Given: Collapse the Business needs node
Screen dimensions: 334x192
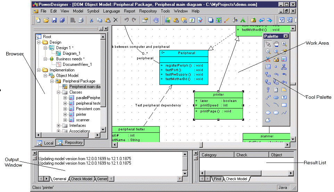Looking at the screenshot, I should point(45,59).
